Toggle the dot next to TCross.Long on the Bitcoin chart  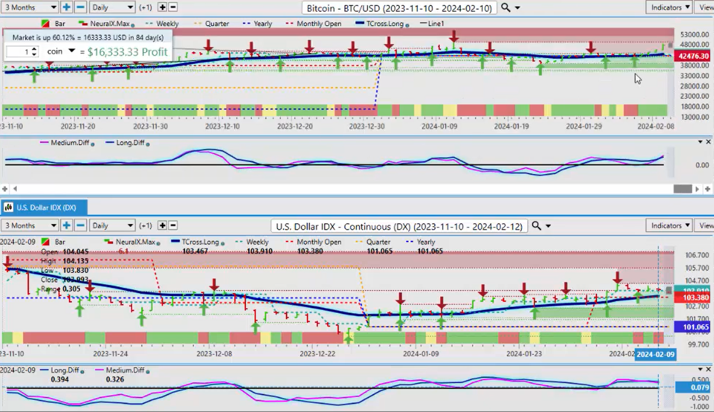(x=408, y=24)
